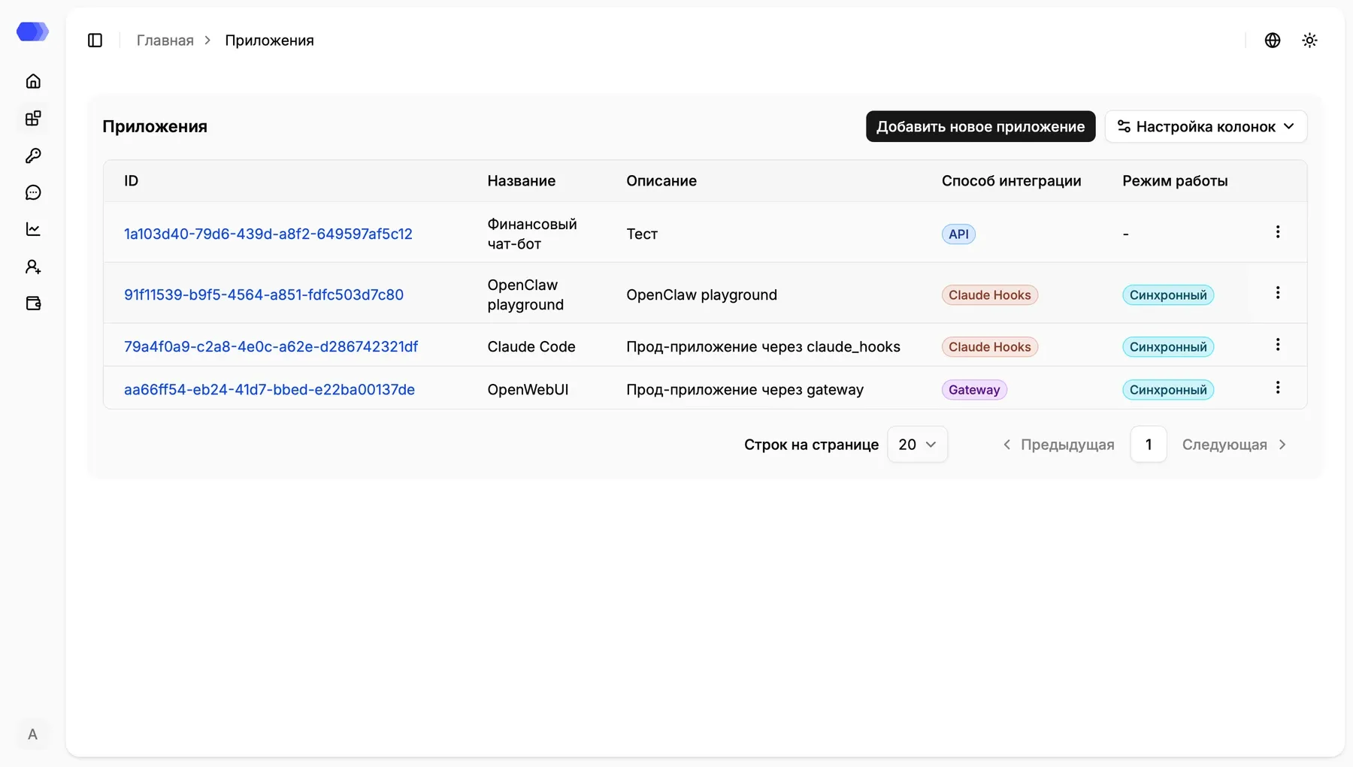Click the Режим работы column header
Screen dimensions: 1353x767
pos(1175,180)
